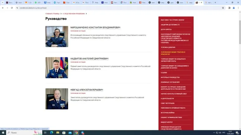Open the Chrome three-dot menu
241x135 pixels.
[238, 8]
